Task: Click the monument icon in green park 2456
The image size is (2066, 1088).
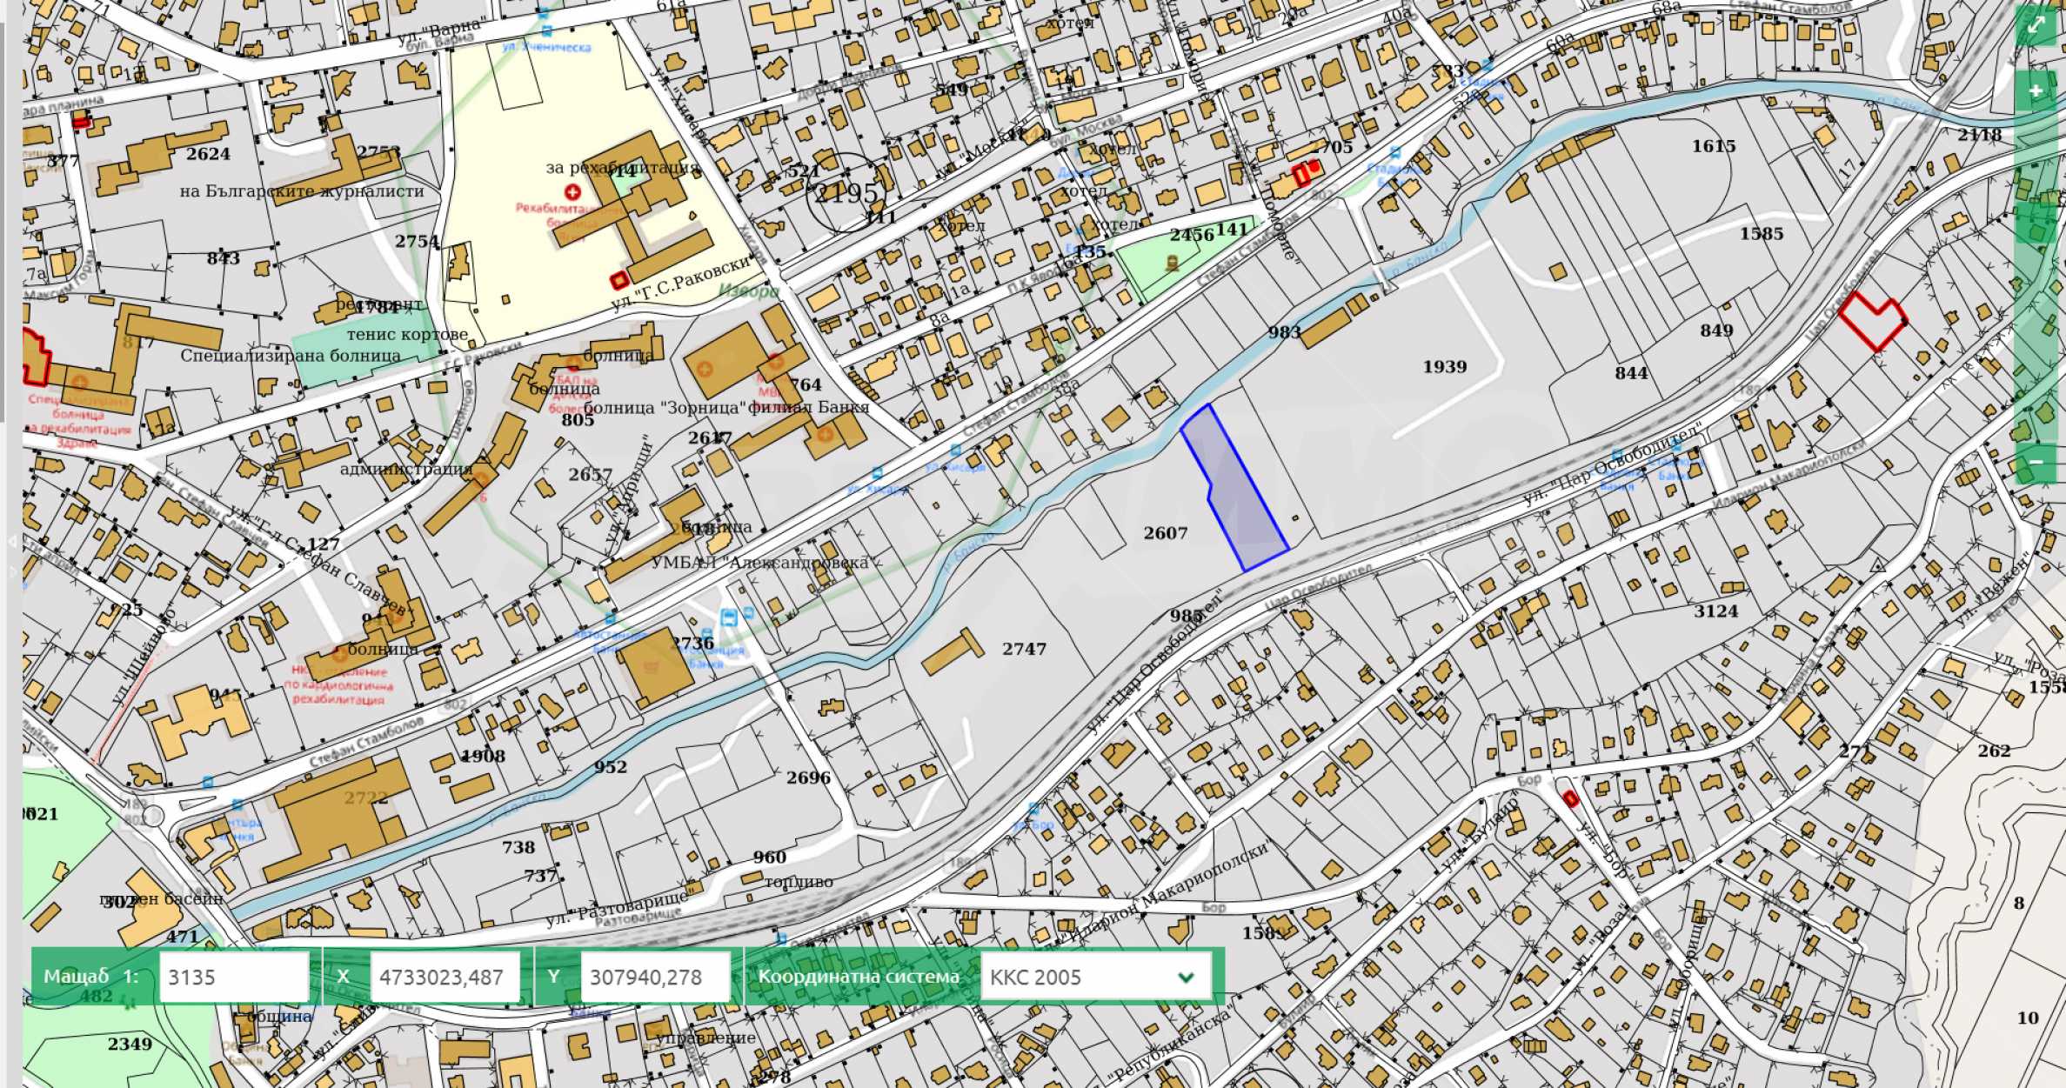Action: coord(1172,263)
